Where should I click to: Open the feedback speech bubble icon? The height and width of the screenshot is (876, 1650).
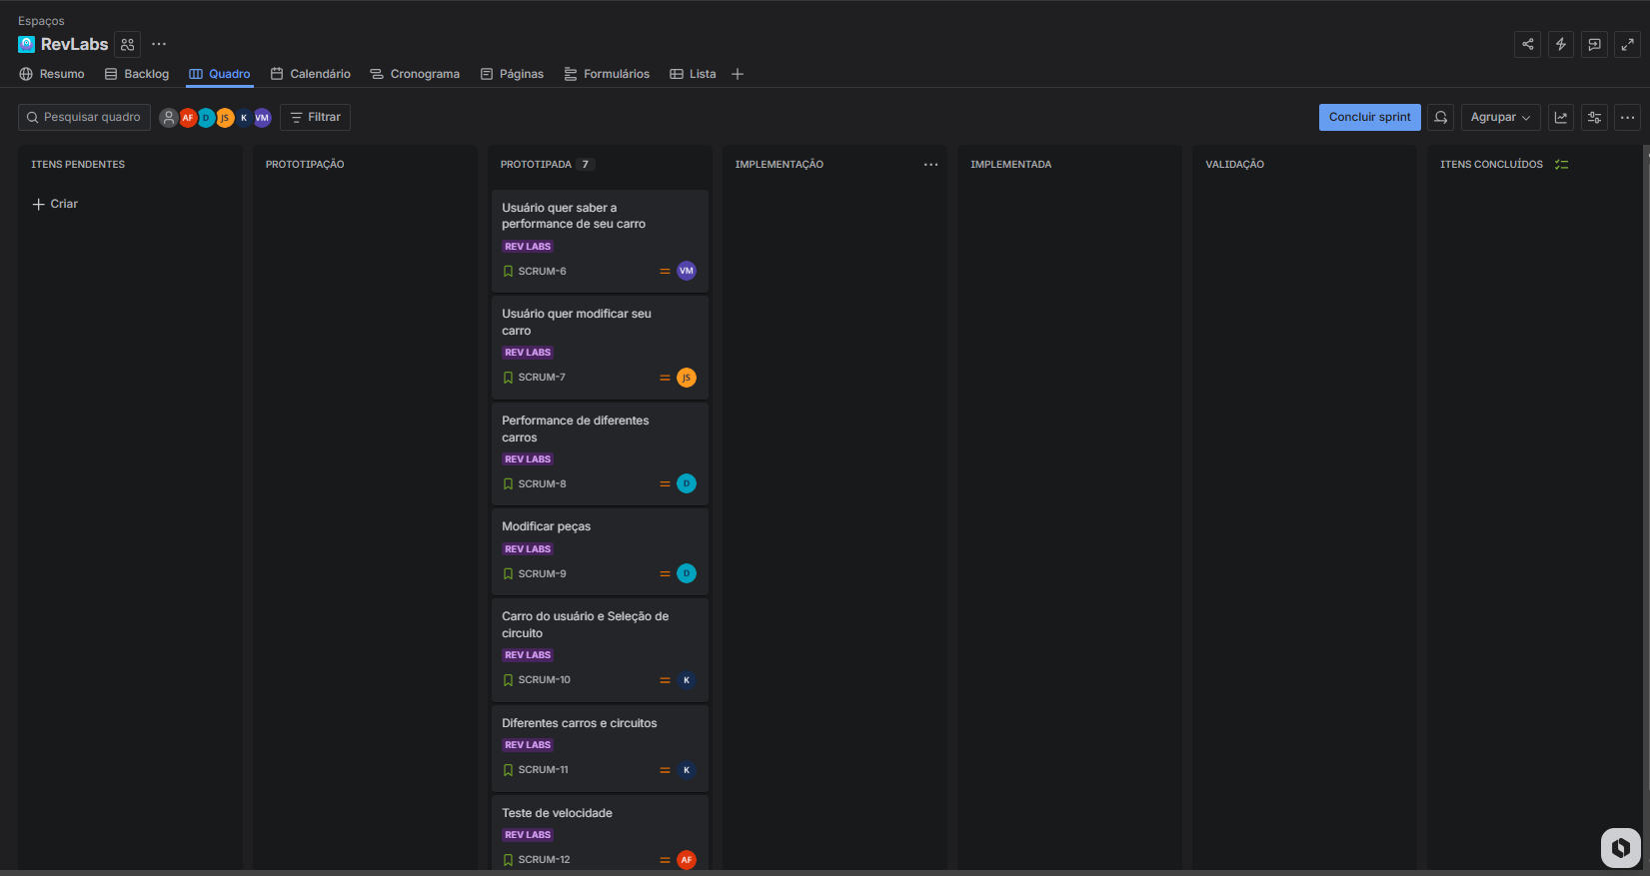1595,44
